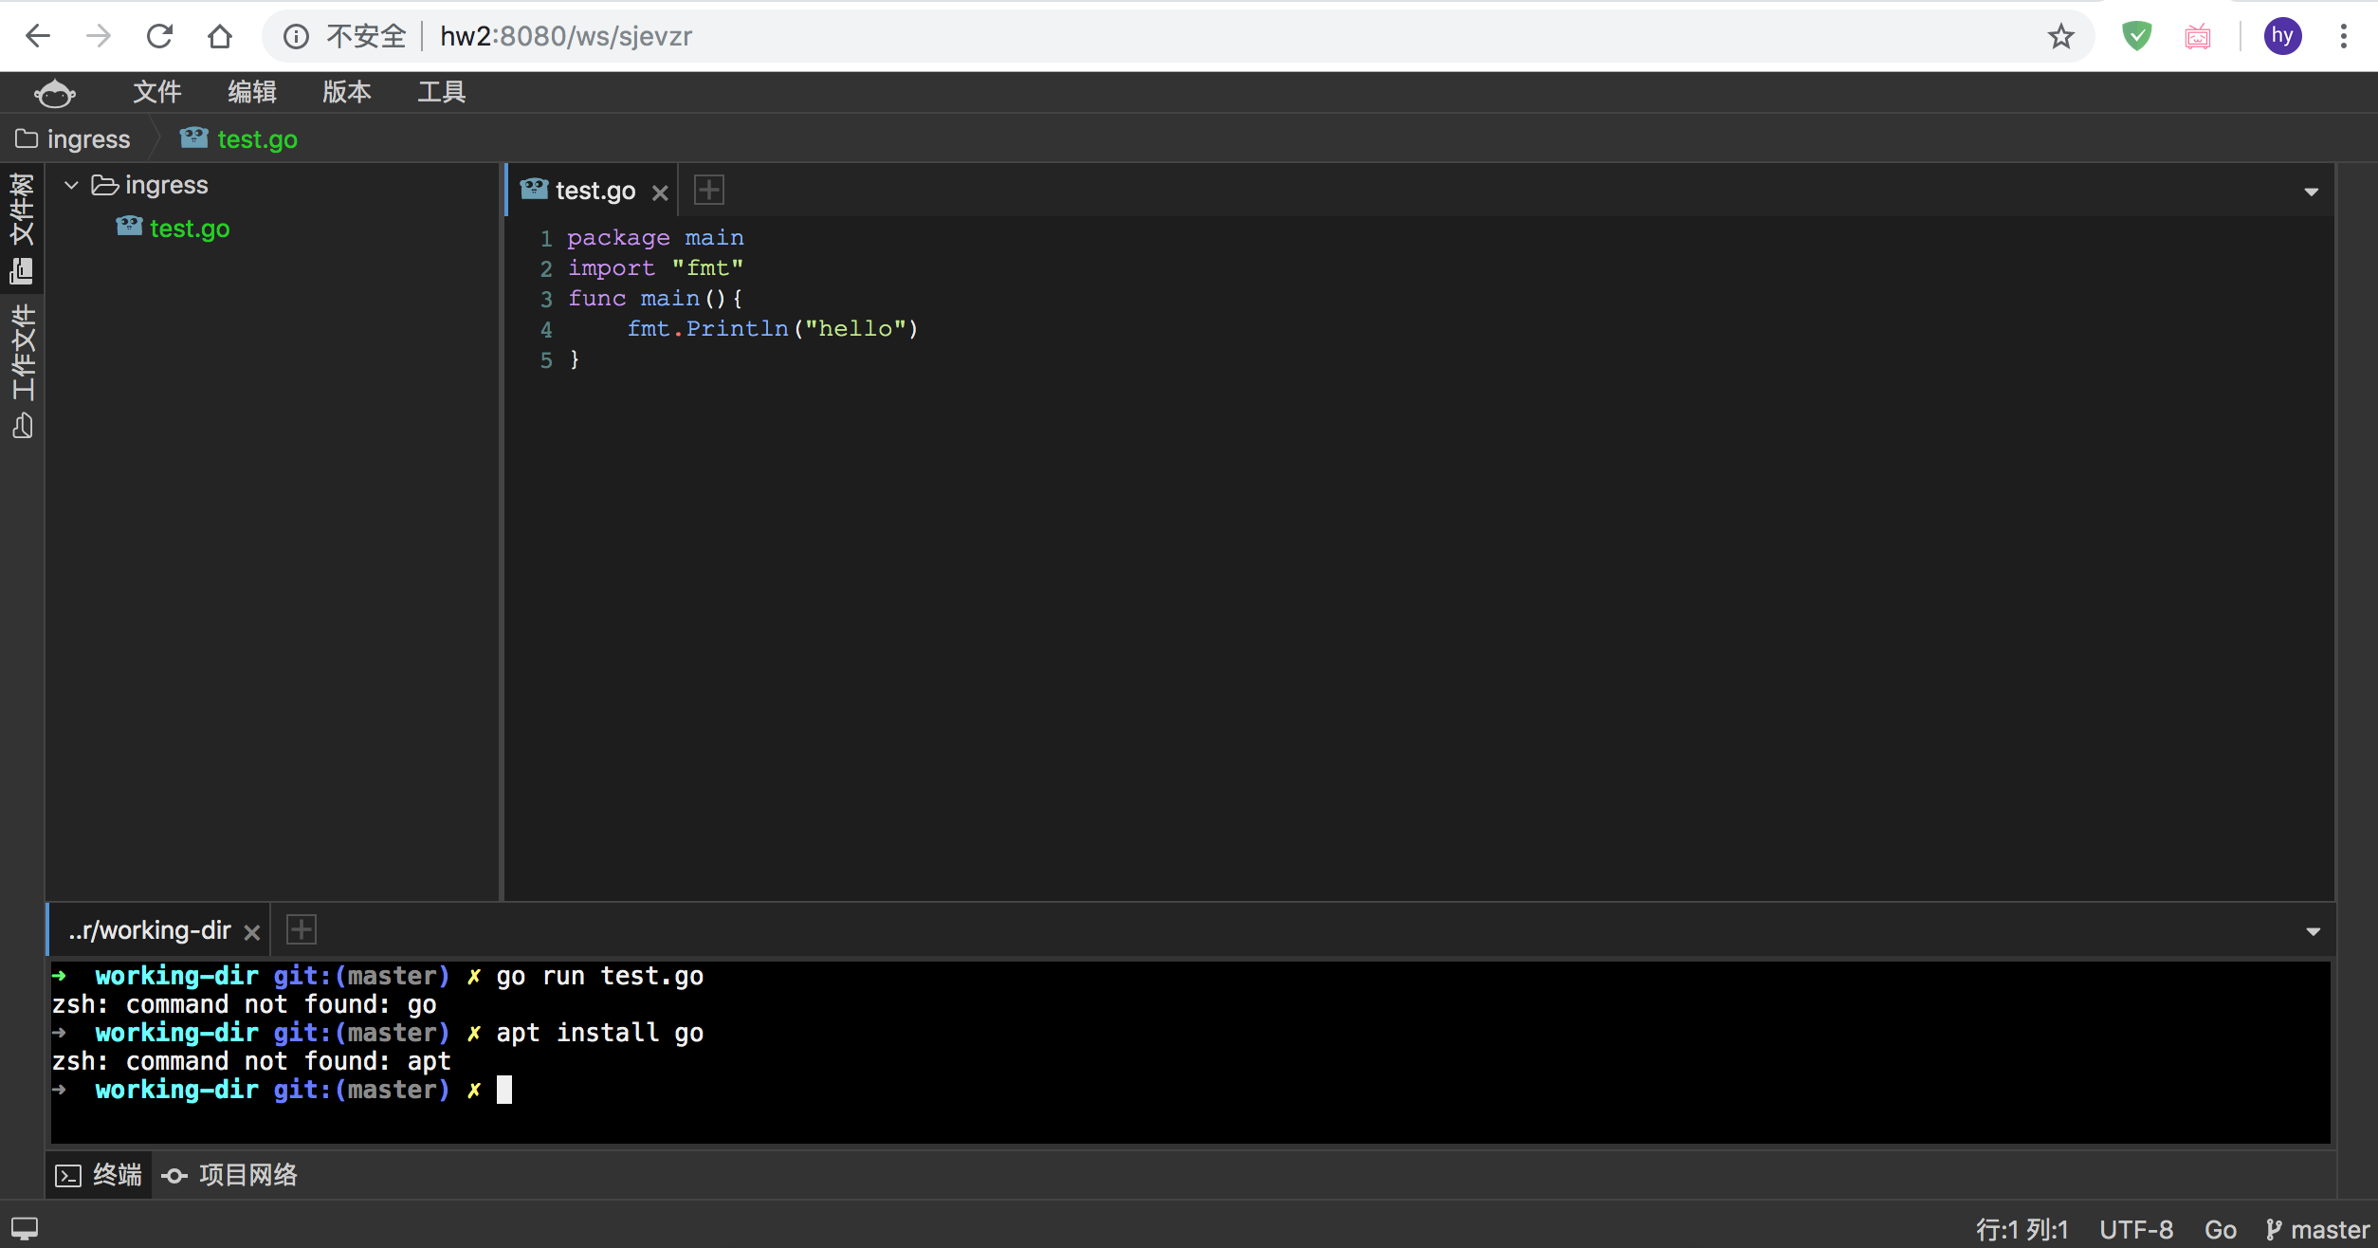Collapse the ingress folder tree

tap(71, 185)
